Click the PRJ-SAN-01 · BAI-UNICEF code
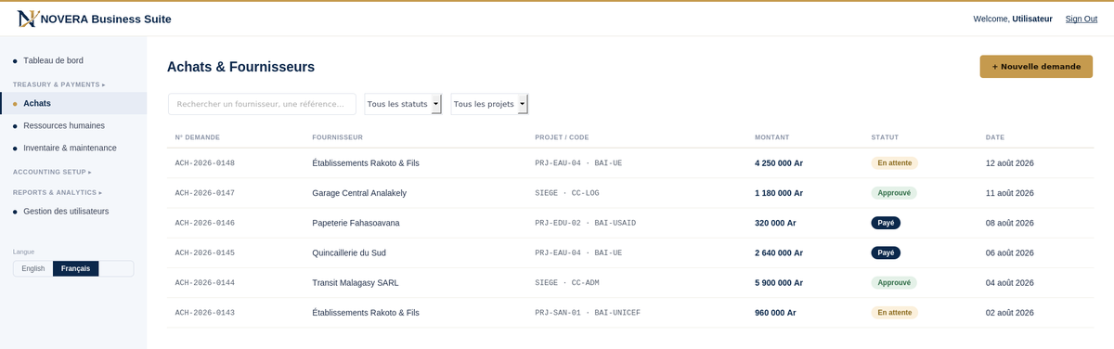This screenshot has height=349, width=1114. click(588, 313)
